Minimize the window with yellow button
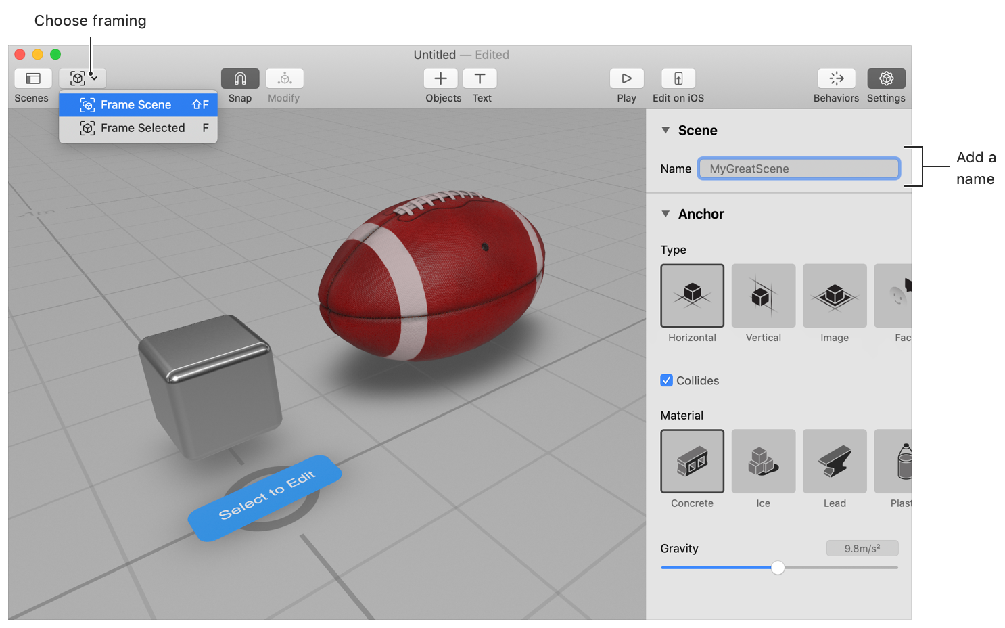This screenshot has height=628, width=1005. (x=38, y=54)
